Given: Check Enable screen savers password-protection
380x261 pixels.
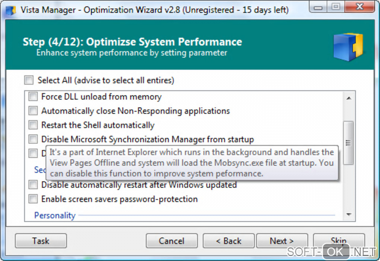Looking at the screenshot, I should click(x=34, y=199).
